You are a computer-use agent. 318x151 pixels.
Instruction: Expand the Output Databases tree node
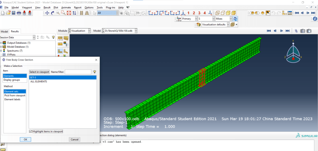click(x=1, y=43)
